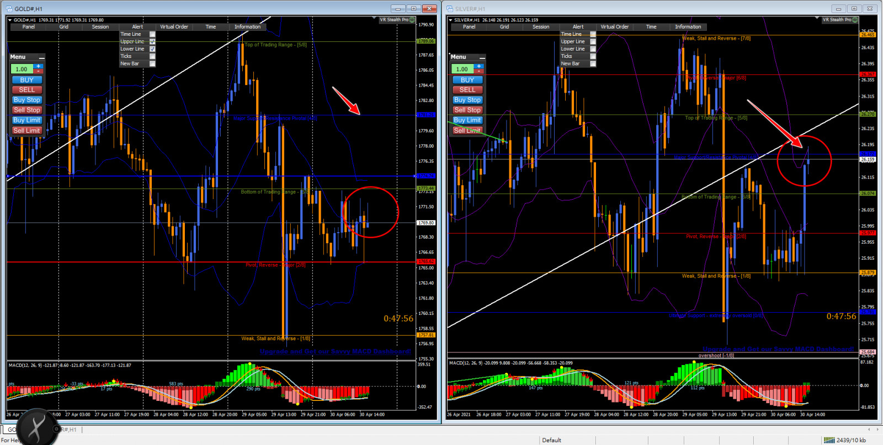Click the 2439/10 kb traffic status text
The height and width of the screenshot is (445, 883).
(x=851, y=440)
